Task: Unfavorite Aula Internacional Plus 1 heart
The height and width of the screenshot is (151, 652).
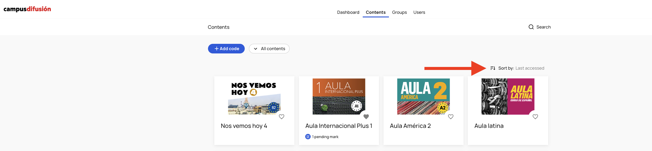Action: point(366,117)
